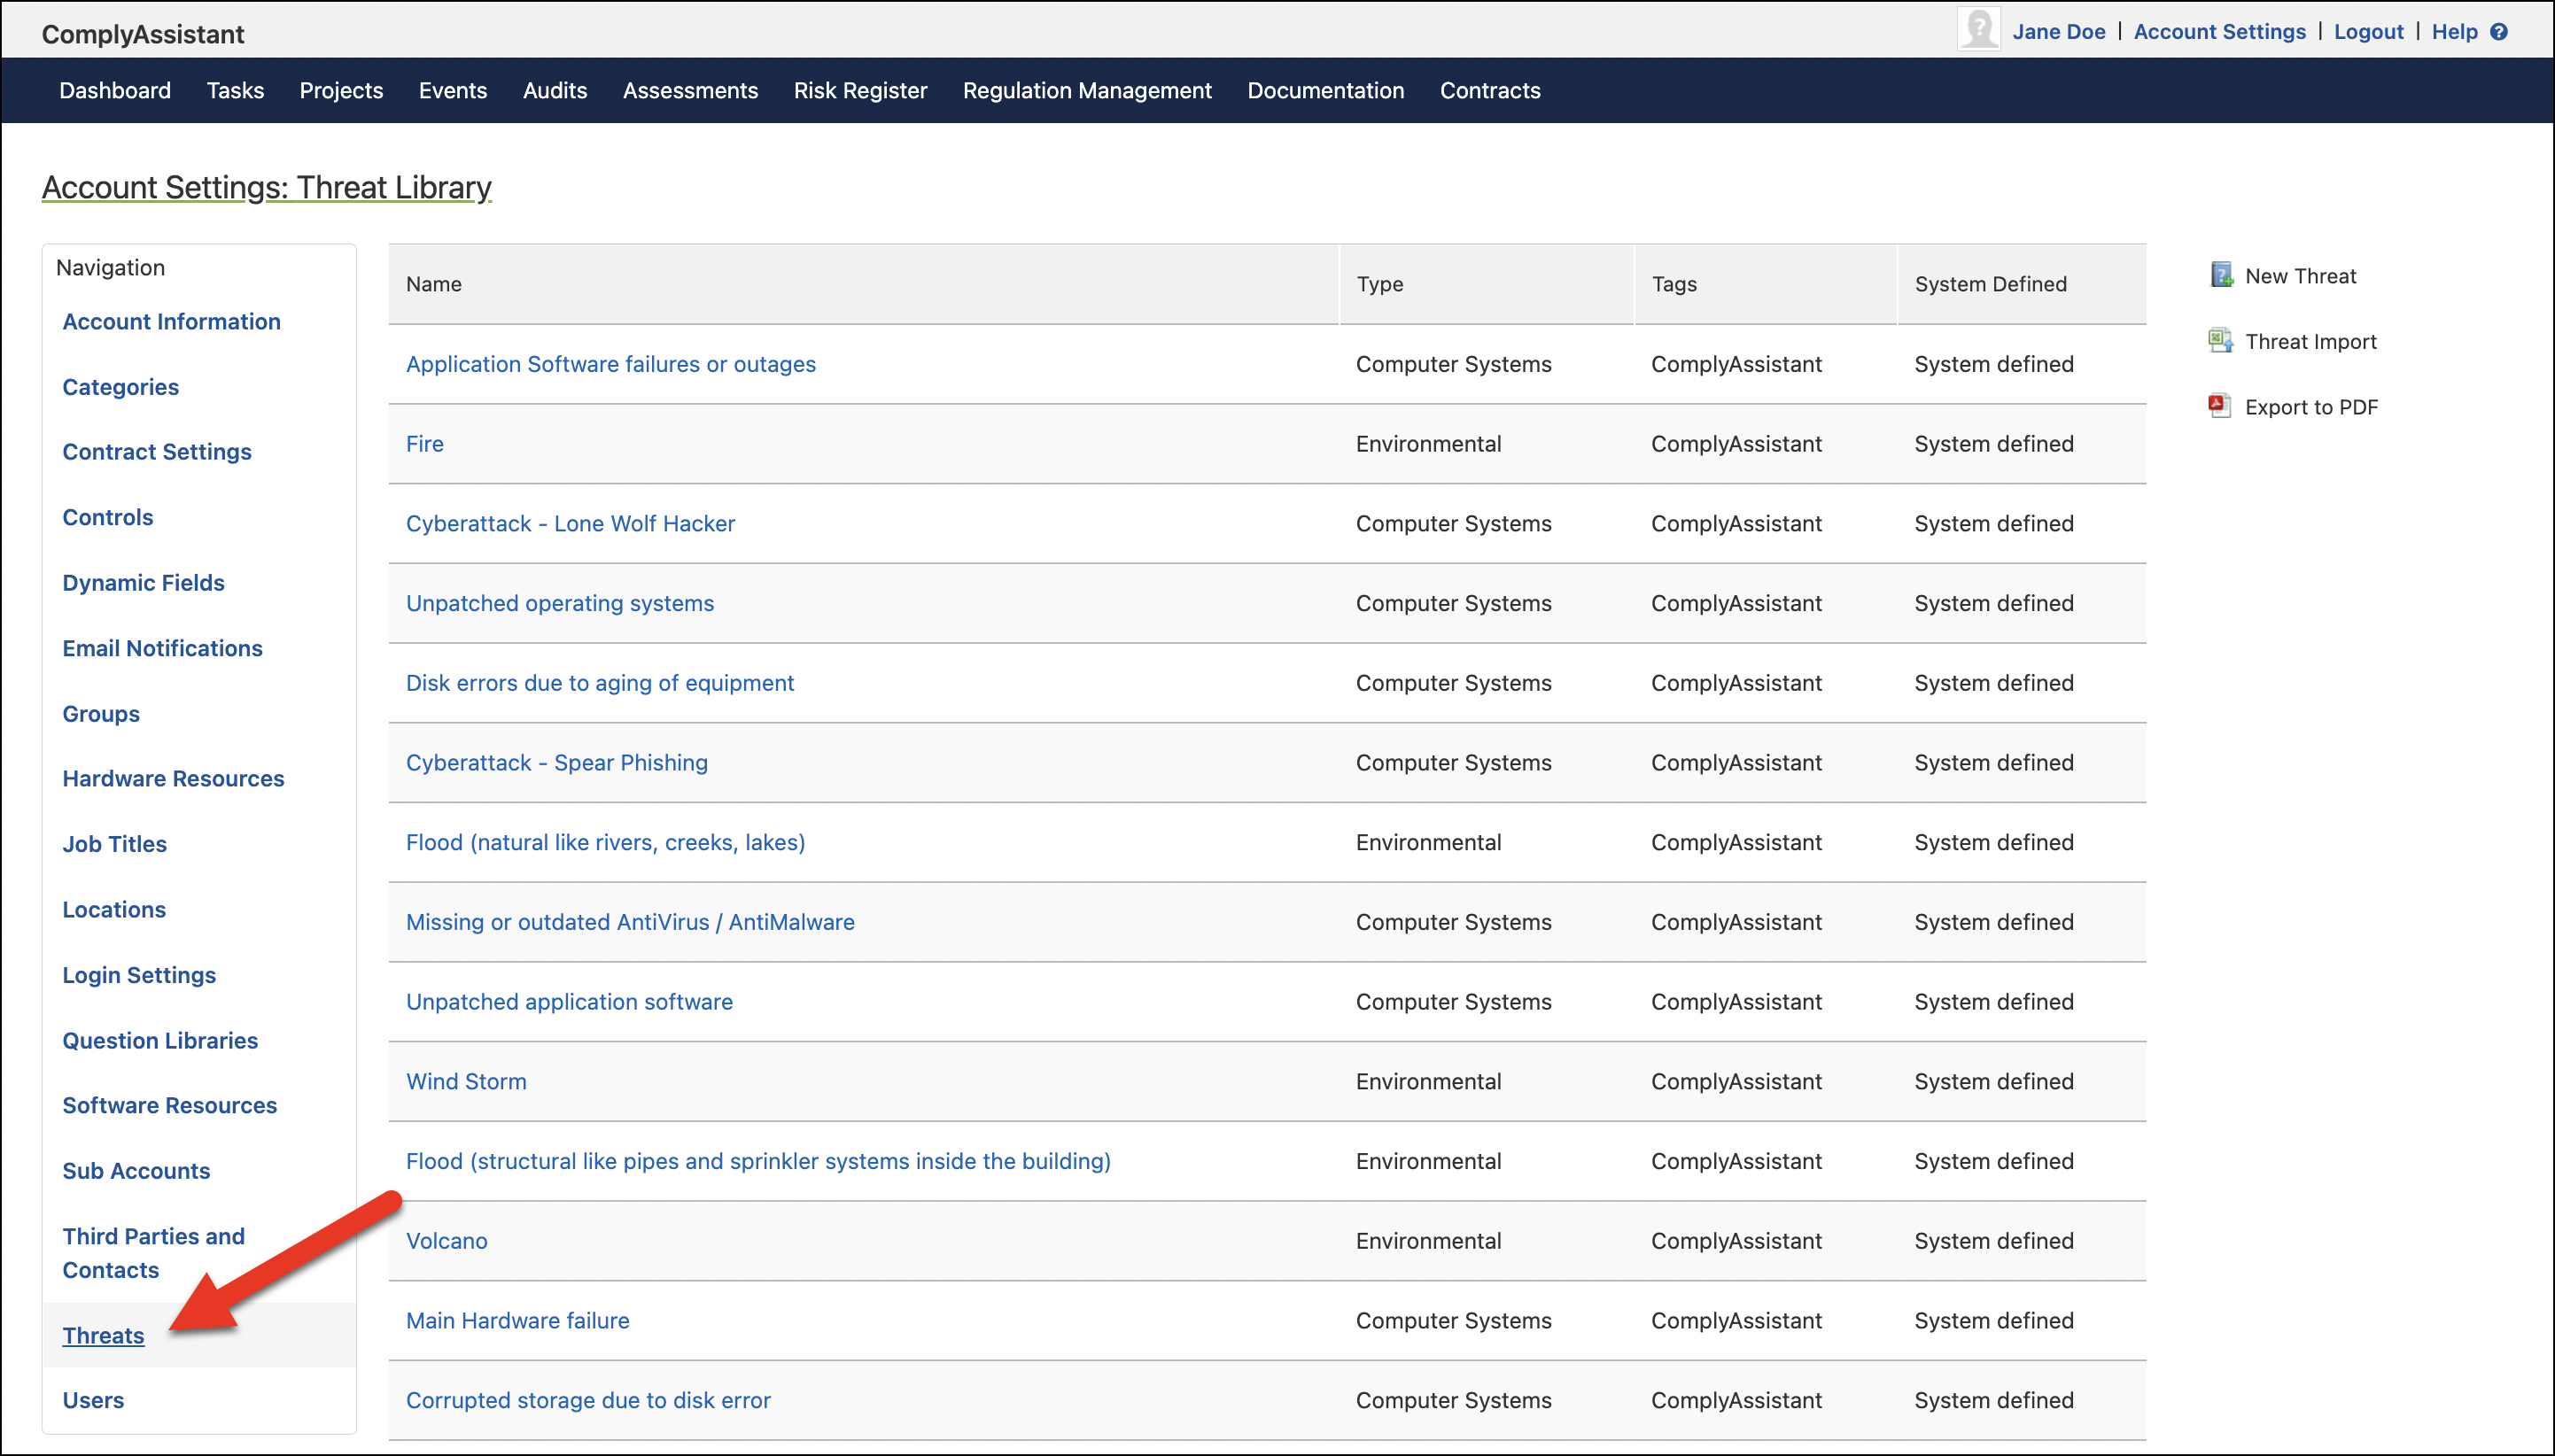Click the Account Settings: Threat Library heading
2555x1456 pixels.
(266, 188)
